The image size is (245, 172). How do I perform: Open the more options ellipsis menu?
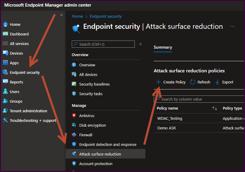[x=232, y=26]
